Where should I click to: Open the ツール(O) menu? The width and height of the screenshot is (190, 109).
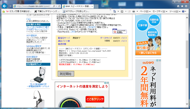(175, 11)
